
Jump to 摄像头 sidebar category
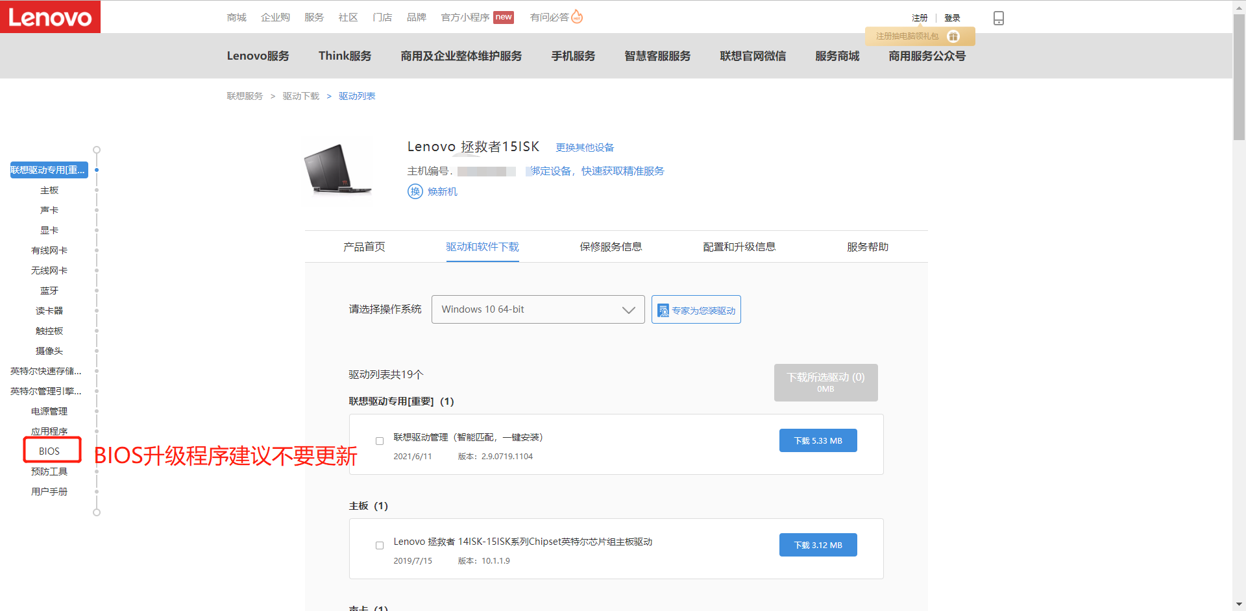click(x=49, y=351)
